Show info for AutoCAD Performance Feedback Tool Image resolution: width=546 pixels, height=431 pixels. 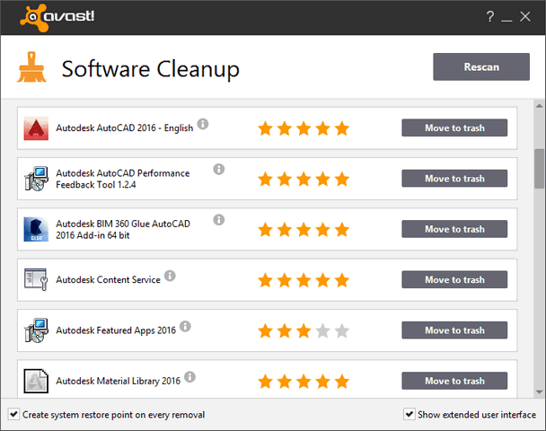[x=219, y=169]
